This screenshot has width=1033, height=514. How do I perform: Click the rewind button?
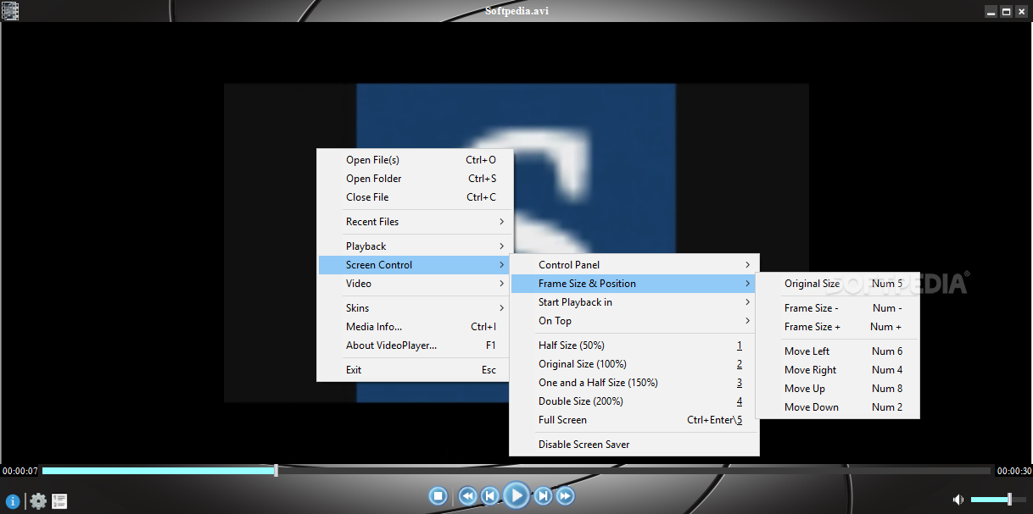point(467,496)
